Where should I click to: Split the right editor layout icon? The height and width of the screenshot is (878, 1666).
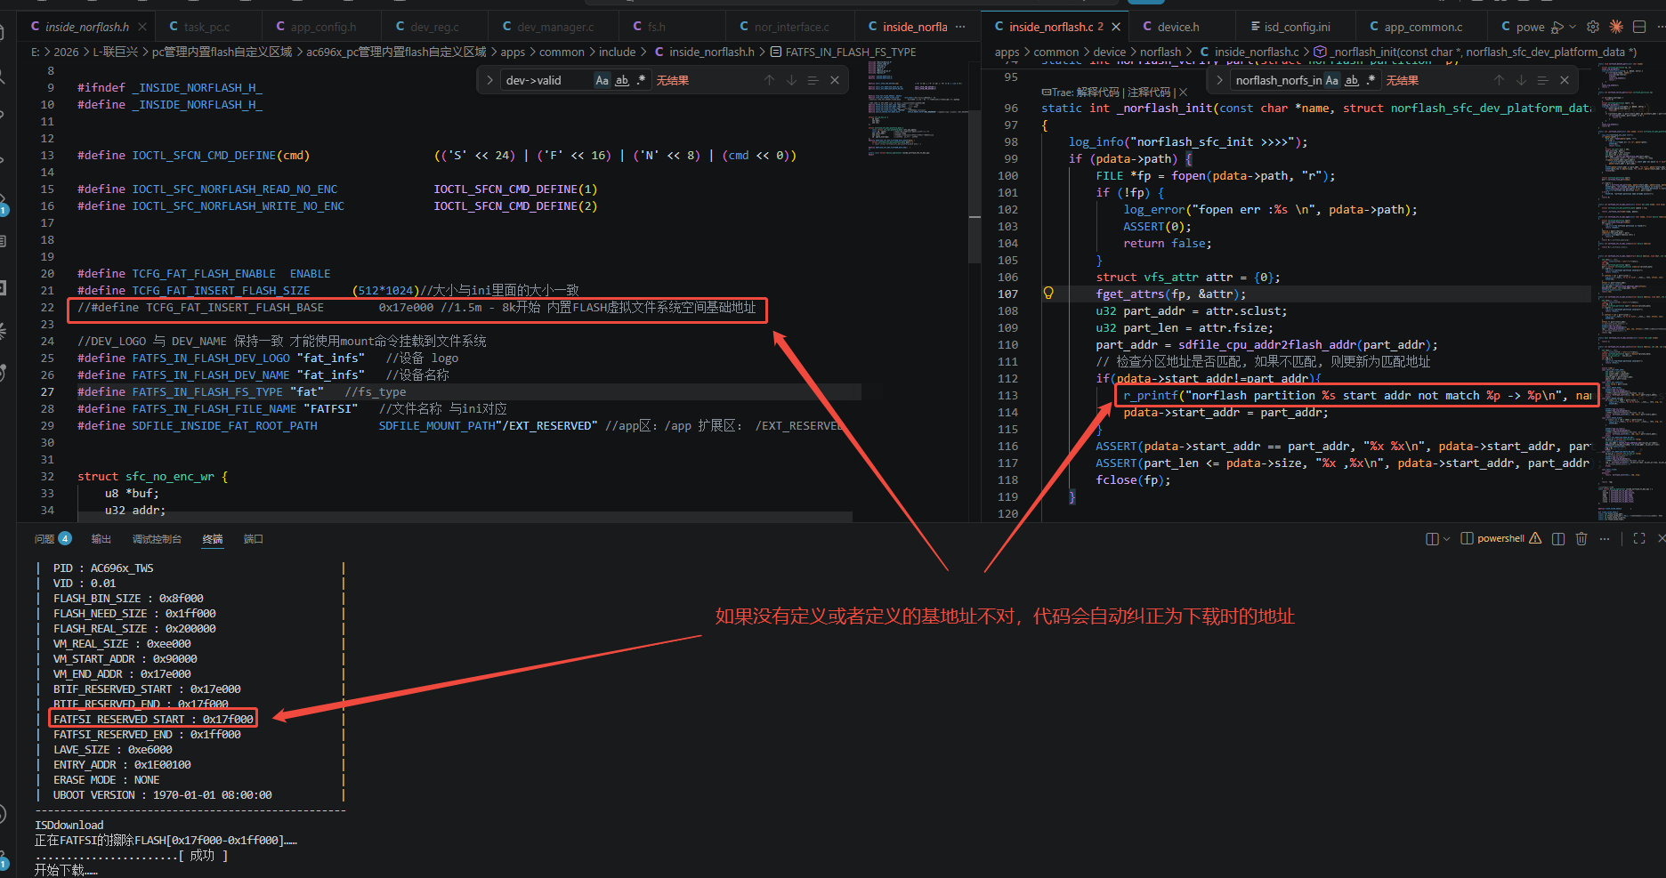coord(1639,27)
